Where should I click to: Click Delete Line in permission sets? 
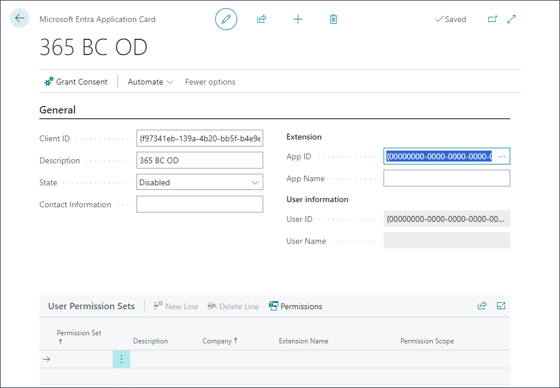(x=233, y=306)
